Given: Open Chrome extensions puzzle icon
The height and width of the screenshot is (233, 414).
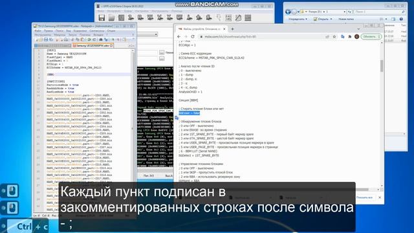Looking at the screenshot, I should (350, 37).
